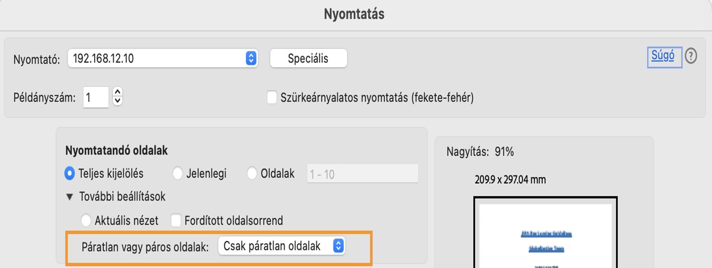
Task: Open the Csak páratlan oldalak dropdown
Action: tap(281, 246)
